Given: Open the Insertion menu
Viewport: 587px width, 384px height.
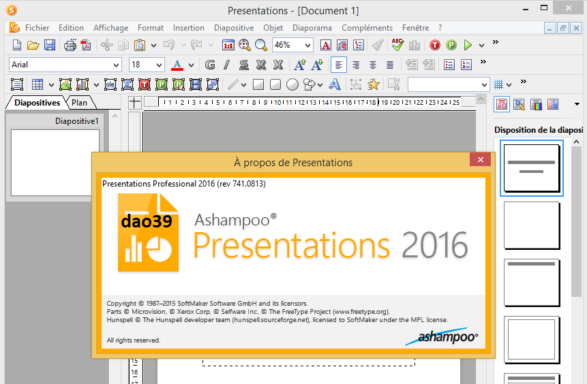Looking at the screenshot, I should [188, 28].
